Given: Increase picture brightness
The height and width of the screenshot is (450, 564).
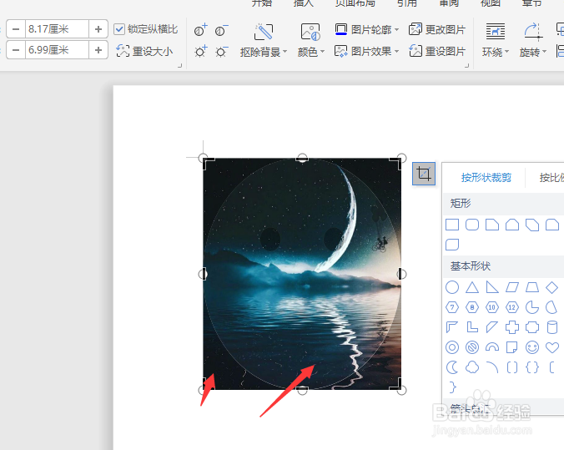Looking at the screenshot, I should click(201, 52).
